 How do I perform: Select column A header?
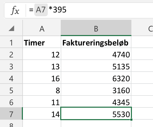(42, 29)
